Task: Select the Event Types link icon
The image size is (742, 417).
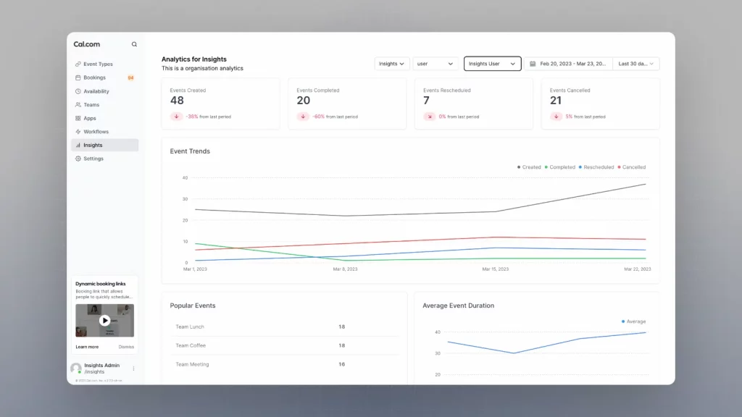Action: point(78,64)
